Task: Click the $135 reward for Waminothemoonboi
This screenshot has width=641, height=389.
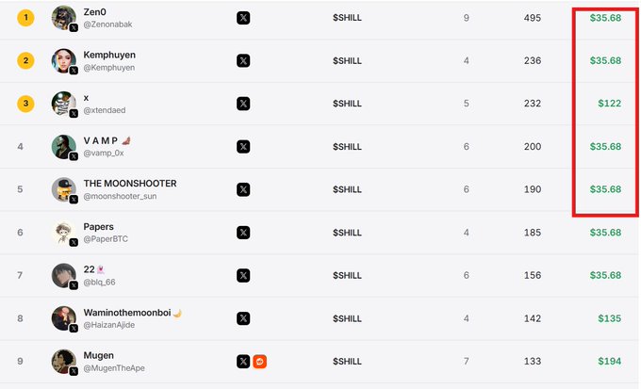Action: click(x=610, y=318)
